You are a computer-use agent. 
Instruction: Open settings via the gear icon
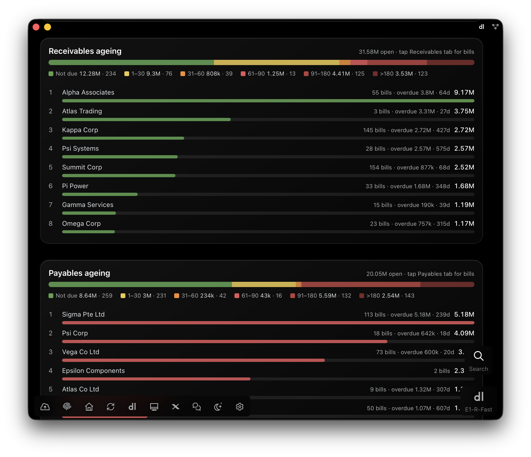click(240, 407)
